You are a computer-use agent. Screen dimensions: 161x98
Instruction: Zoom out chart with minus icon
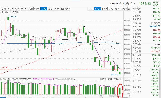pos(92,9)
